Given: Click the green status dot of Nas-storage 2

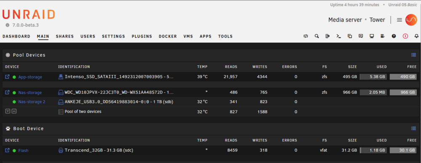Looking at the screenshot, I should click(14, 102).
